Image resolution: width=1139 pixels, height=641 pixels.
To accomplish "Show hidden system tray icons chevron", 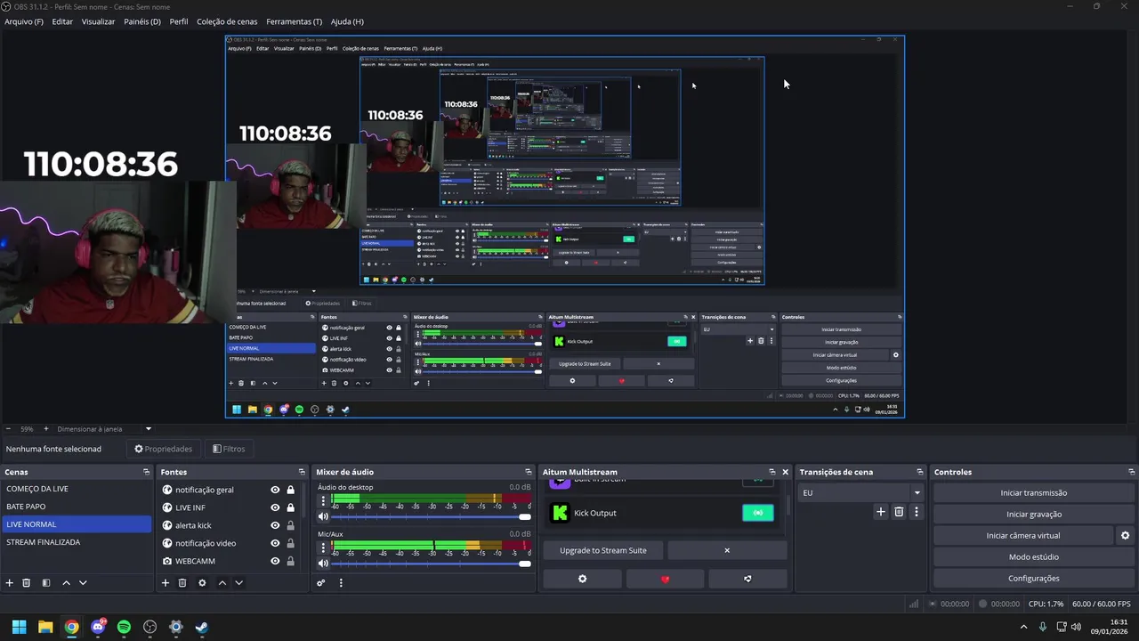I will [x=1023, y=627].
